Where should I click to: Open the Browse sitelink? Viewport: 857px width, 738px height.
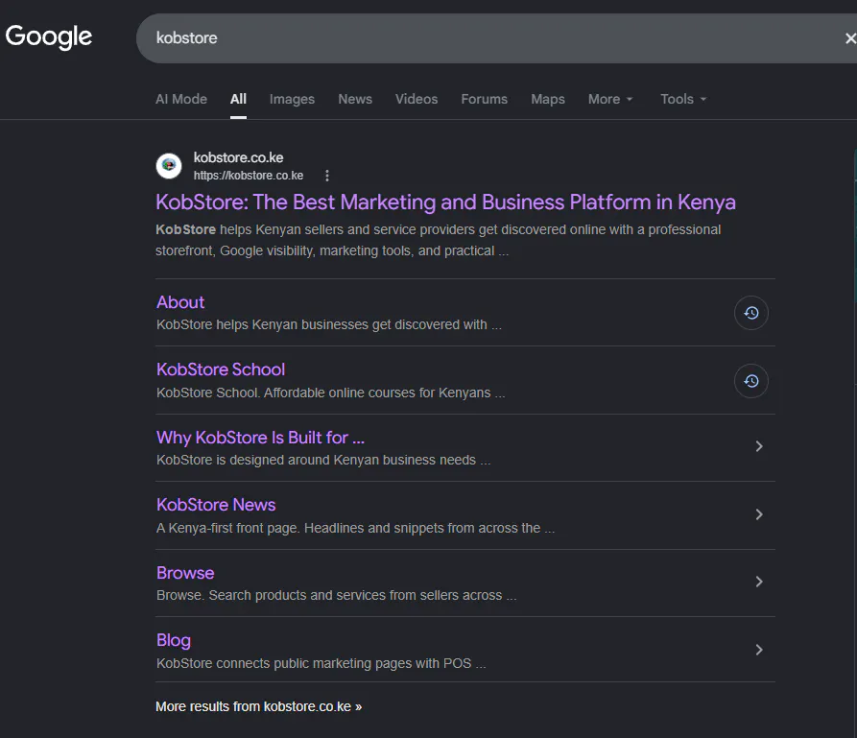(185, 573)
